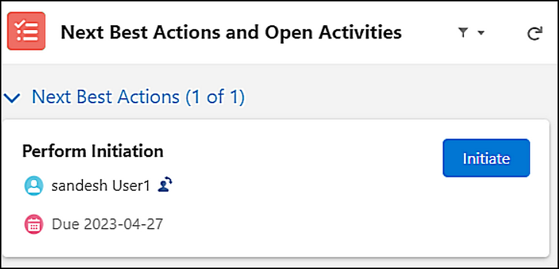The image size is (559, 269).
Task: Refresh the activities list
Action: point(534,33)
